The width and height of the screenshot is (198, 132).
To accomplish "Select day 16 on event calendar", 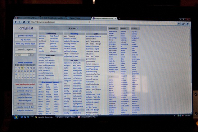I will [x=22, y=68].
